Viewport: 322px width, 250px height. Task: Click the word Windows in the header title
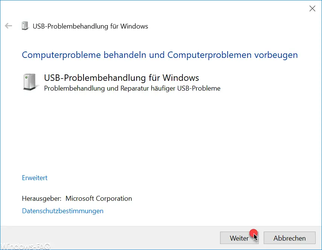[x=134, y=26]
